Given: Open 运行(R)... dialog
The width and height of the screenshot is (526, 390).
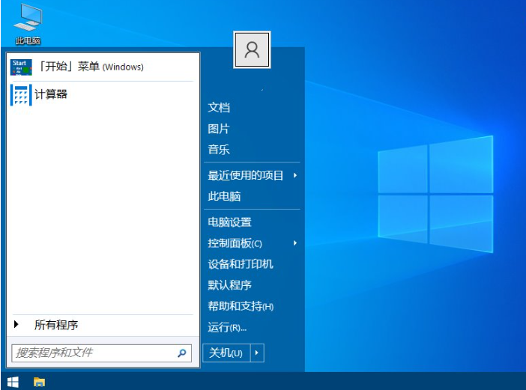Looking at the screenshot, I should [227, 327].
